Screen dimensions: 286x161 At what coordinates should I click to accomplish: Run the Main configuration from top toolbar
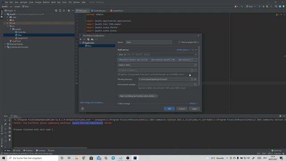(x=259, y=6)
